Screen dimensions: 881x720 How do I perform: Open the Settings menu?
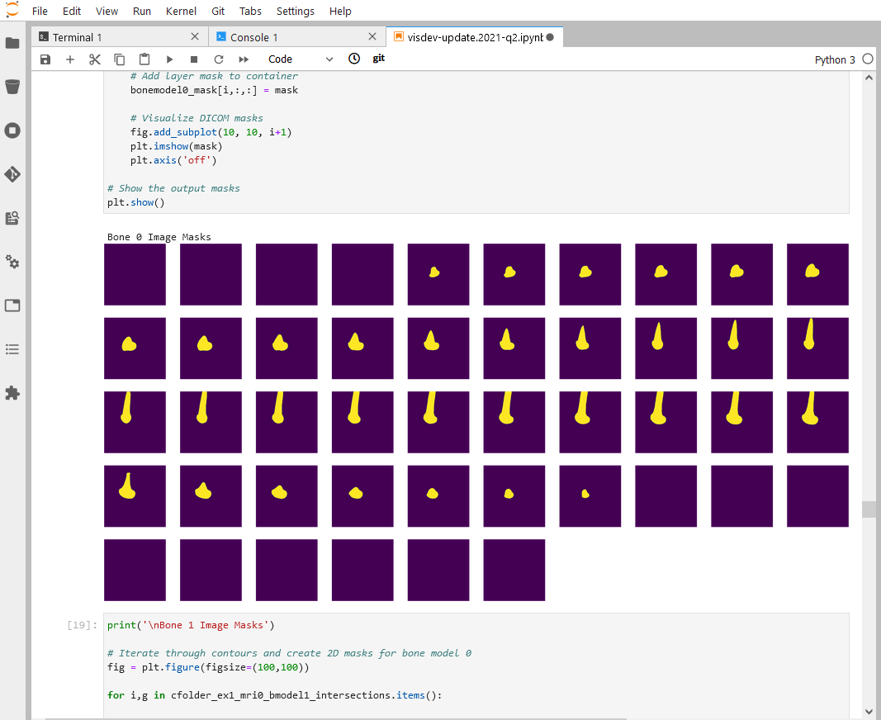295,11
